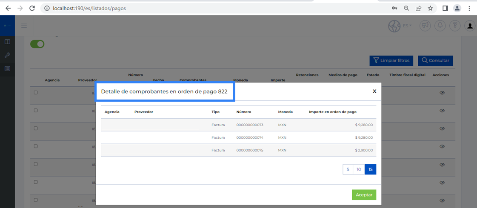Open the notifications bell icon
The width and height of the screenshot is (477, 208).
pos(440,26)
